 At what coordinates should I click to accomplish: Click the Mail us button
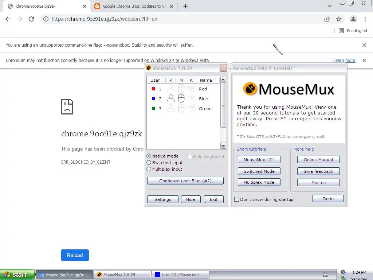tap(318, 183)
